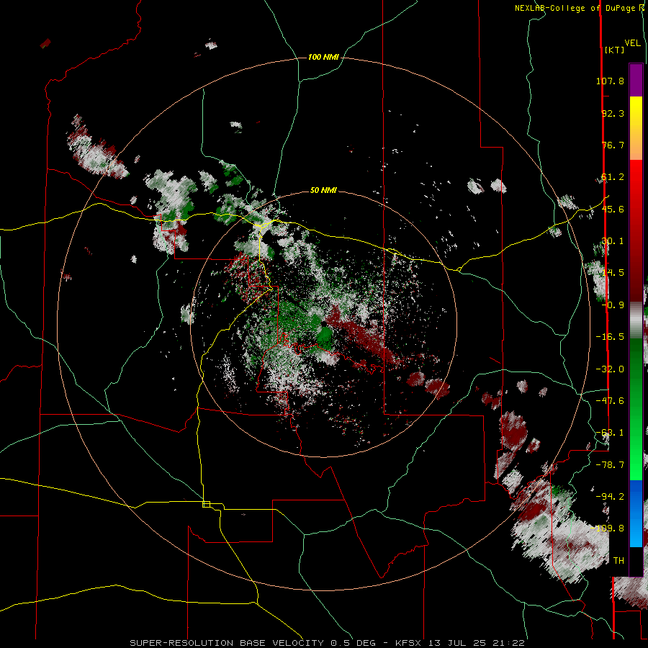Select the -109.8 velocity scale value
648x648 pixels.
[x=608, y=528]
